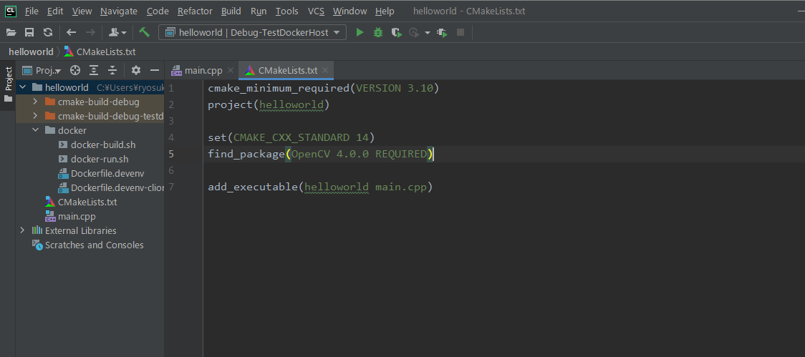Click on the add_executable code line

pyautogui.click(x=320, y=187)
